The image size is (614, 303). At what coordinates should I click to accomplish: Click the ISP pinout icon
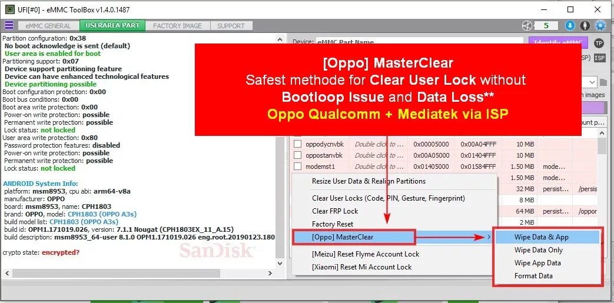[x=599, y=58]
